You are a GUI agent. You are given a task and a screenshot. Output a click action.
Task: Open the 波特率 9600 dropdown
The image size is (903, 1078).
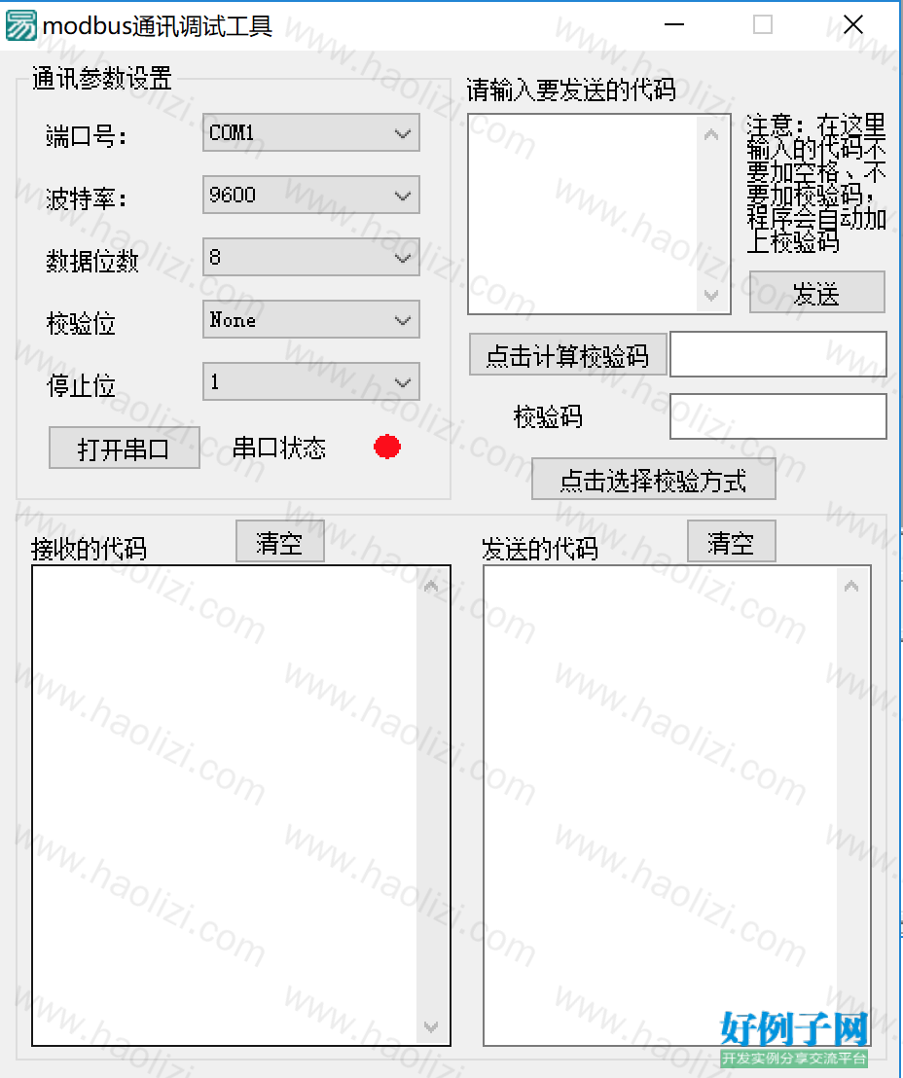[310, 196]
